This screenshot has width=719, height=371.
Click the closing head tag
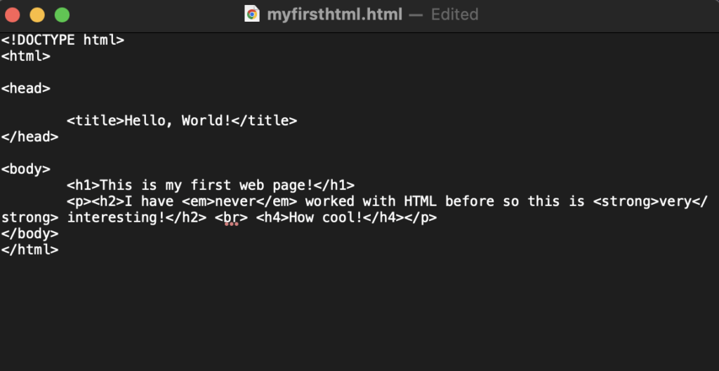29,137
